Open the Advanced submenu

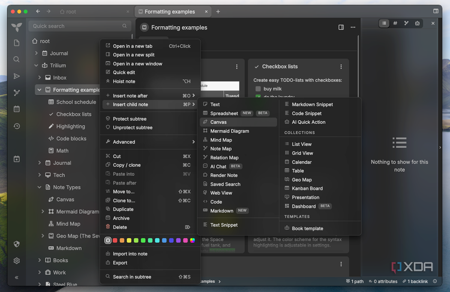click(x=150, y=142)
